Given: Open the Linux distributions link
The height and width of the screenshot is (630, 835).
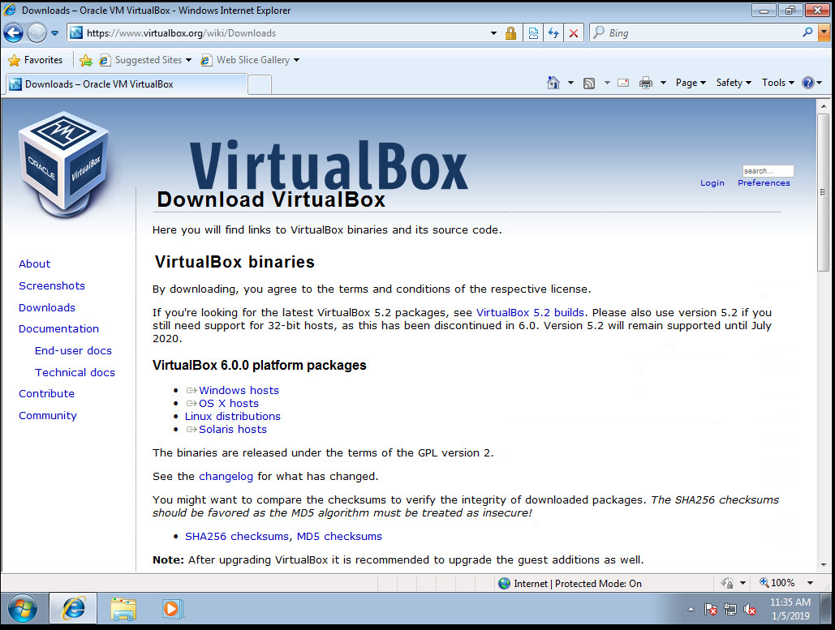Looking at the screenshot, I should tap(232, 416).
